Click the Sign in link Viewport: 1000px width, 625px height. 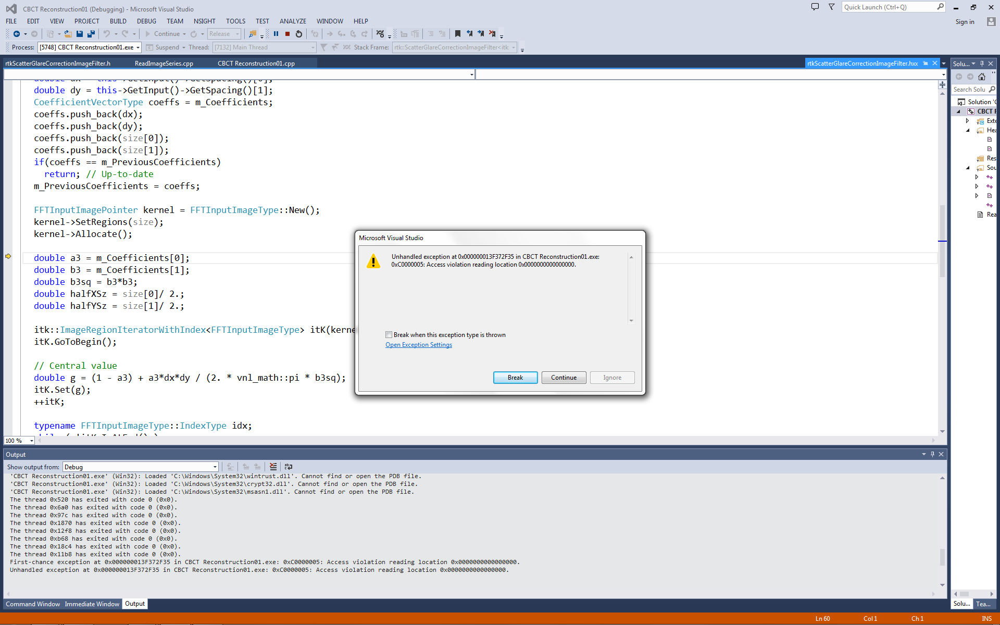pyautogui.click(x=965, y=22)
